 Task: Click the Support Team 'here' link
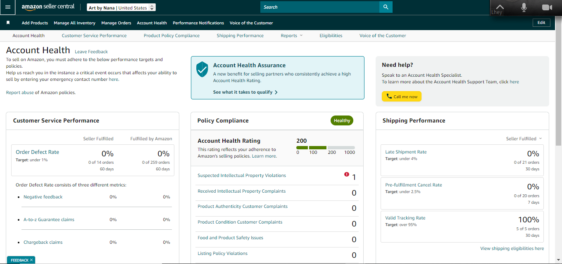(x=514, y=82)
